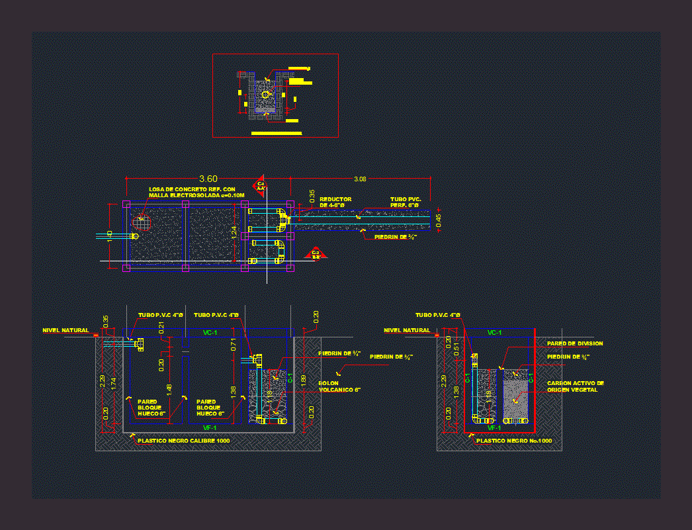Screen dimensions: 692x530
Task: Select the 'TUBO P.V.C 4"Ø' label in the right section
Action: pos(438,315)
